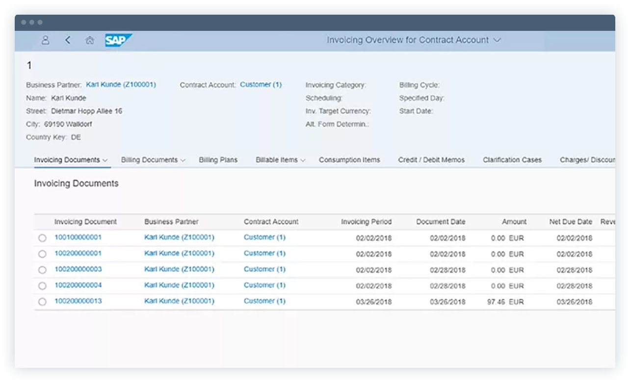
Task: Switch to the Consumption Items tab
Action: tap(349, 160)
